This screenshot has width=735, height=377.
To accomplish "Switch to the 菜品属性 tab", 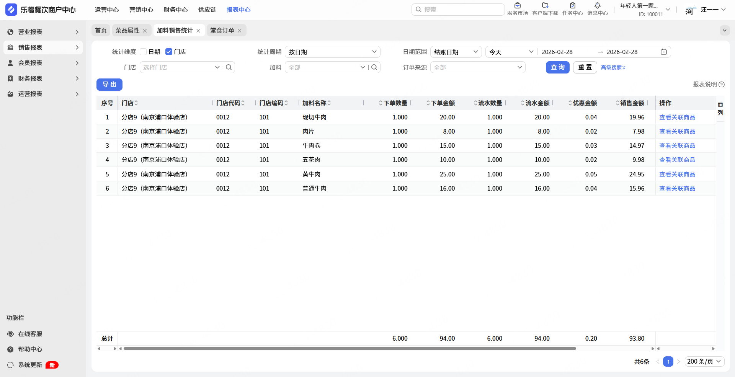I will 127,31.
